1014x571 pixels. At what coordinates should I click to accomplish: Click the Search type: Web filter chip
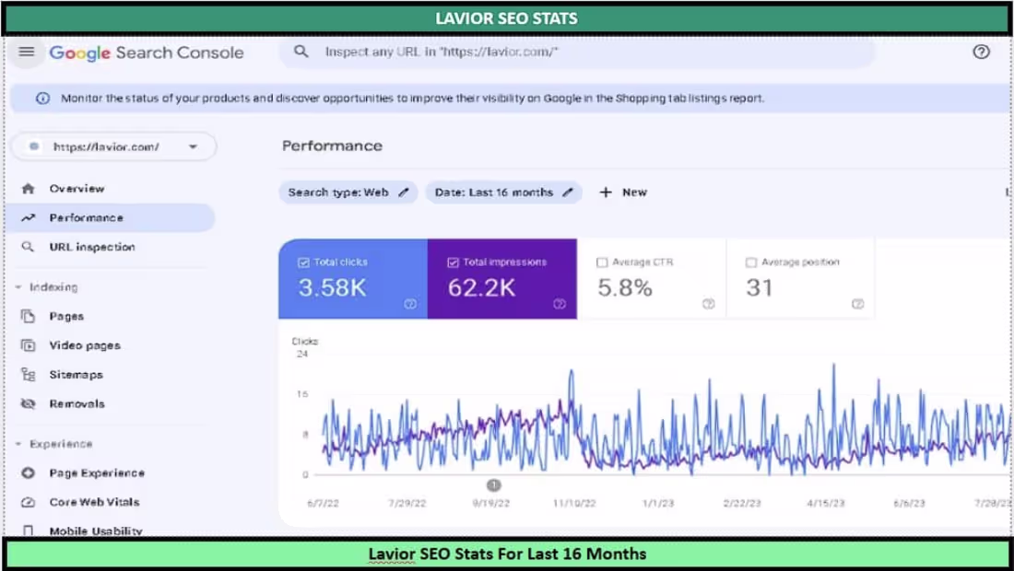pos(348,192)
